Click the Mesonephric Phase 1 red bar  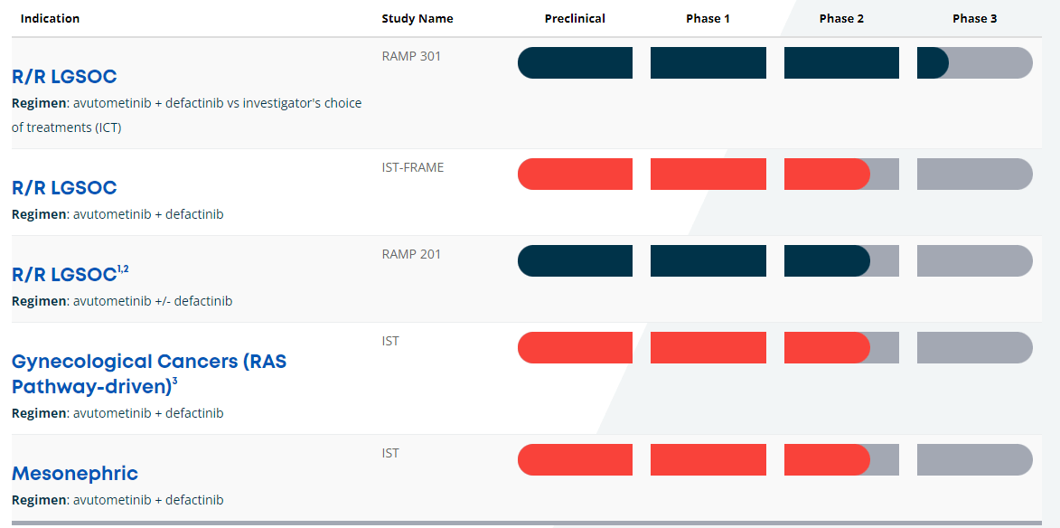[x=708, y=460]
